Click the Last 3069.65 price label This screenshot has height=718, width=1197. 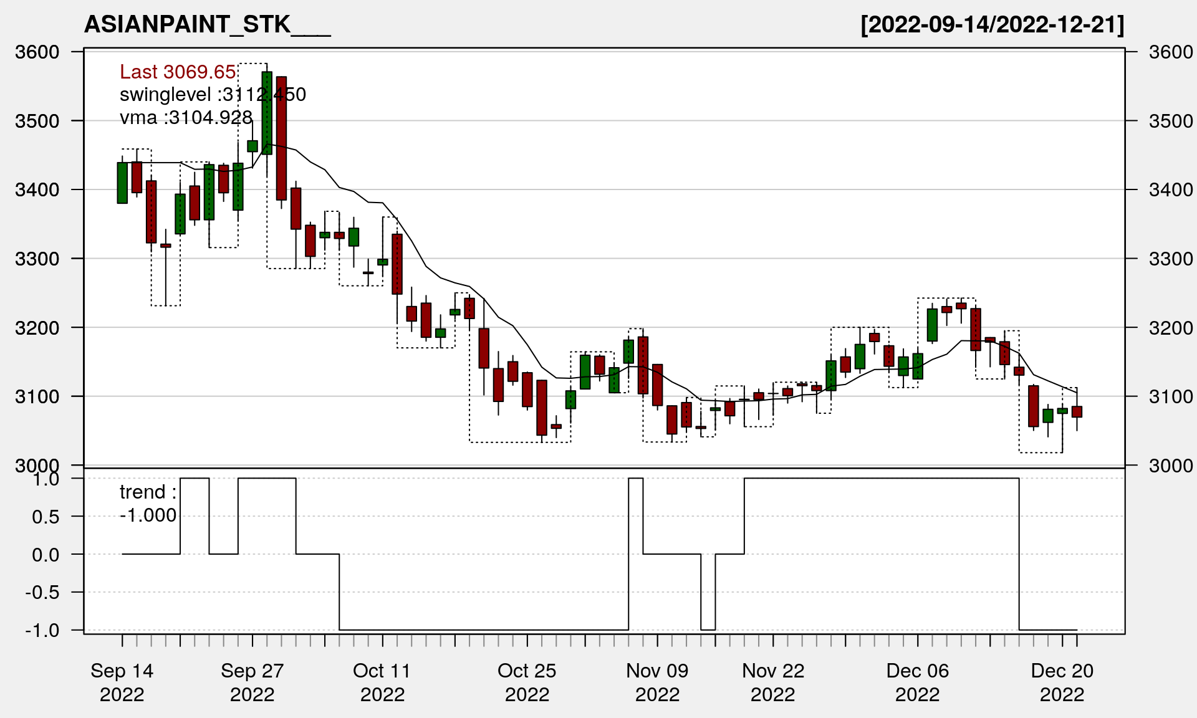(178, 72)
